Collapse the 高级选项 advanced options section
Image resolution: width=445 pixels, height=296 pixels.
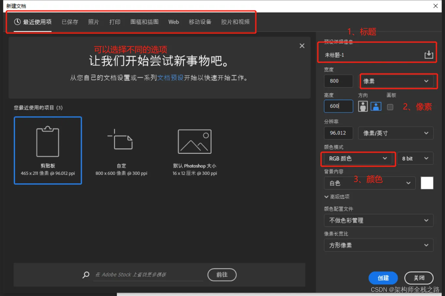click(x=337, y=197)
